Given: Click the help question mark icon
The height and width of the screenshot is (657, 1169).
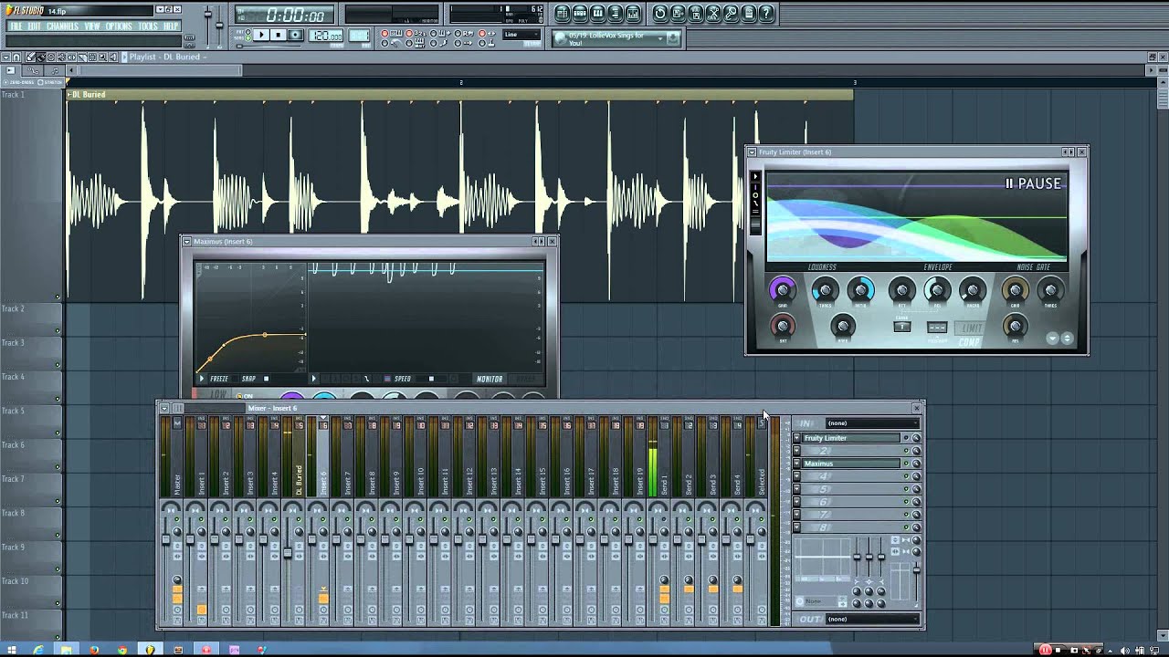Looking at the screenshot, I should (x=766, y=14).
